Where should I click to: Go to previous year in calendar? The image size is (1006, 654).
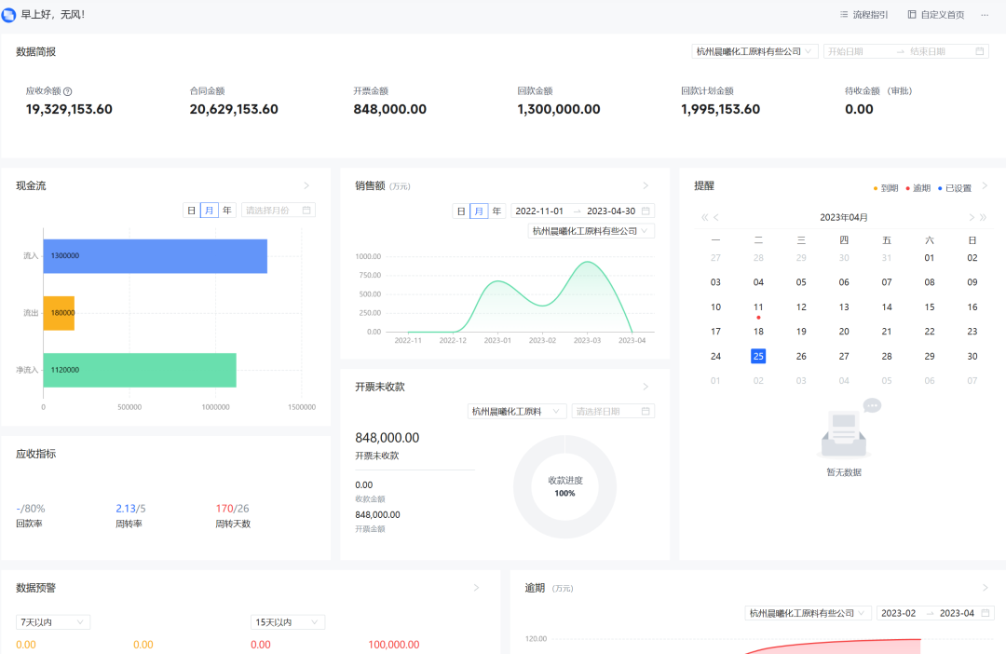(704, 218)
